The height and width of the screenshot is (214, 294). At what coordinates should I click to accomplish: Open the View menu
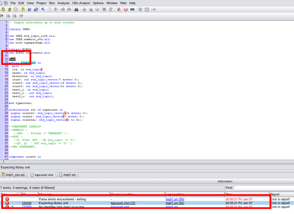click(x=30, y=3)
